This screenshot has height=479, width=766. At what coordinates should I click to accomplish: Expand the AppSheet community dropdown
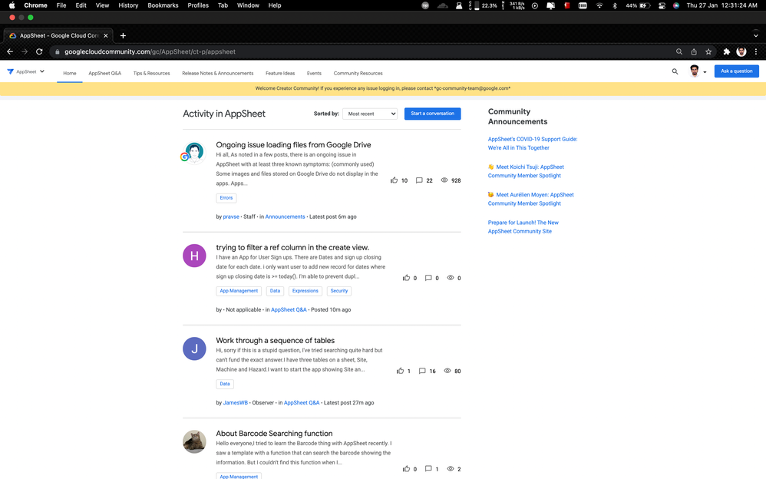(x=42, y=71)
